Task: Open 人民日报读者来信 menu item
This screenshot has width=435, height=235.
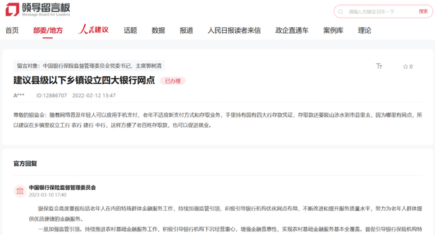Action: point(234,30)
